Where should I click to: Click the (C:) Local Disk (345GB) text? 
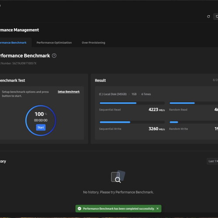[113, 94]
